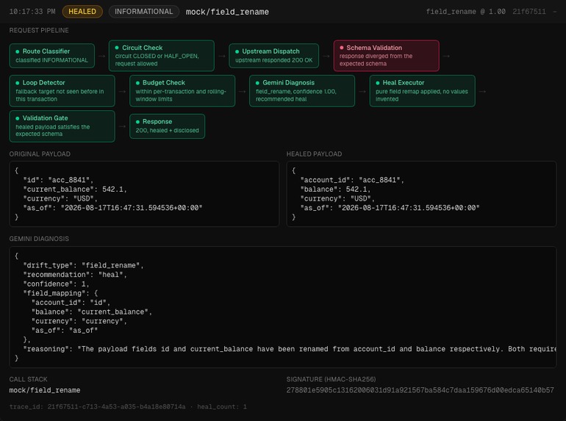Click the Route Classifier green status dot
The image size is (566, 421).
[x=18, y=51]
